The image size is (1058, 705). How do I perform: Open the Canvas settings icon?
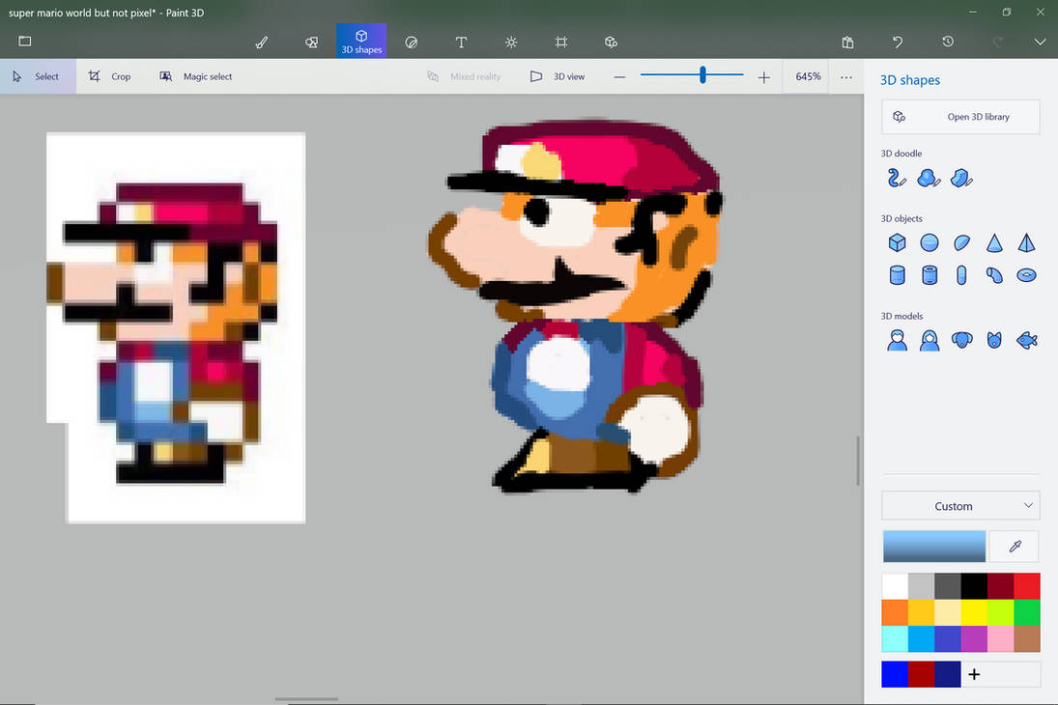560,42
